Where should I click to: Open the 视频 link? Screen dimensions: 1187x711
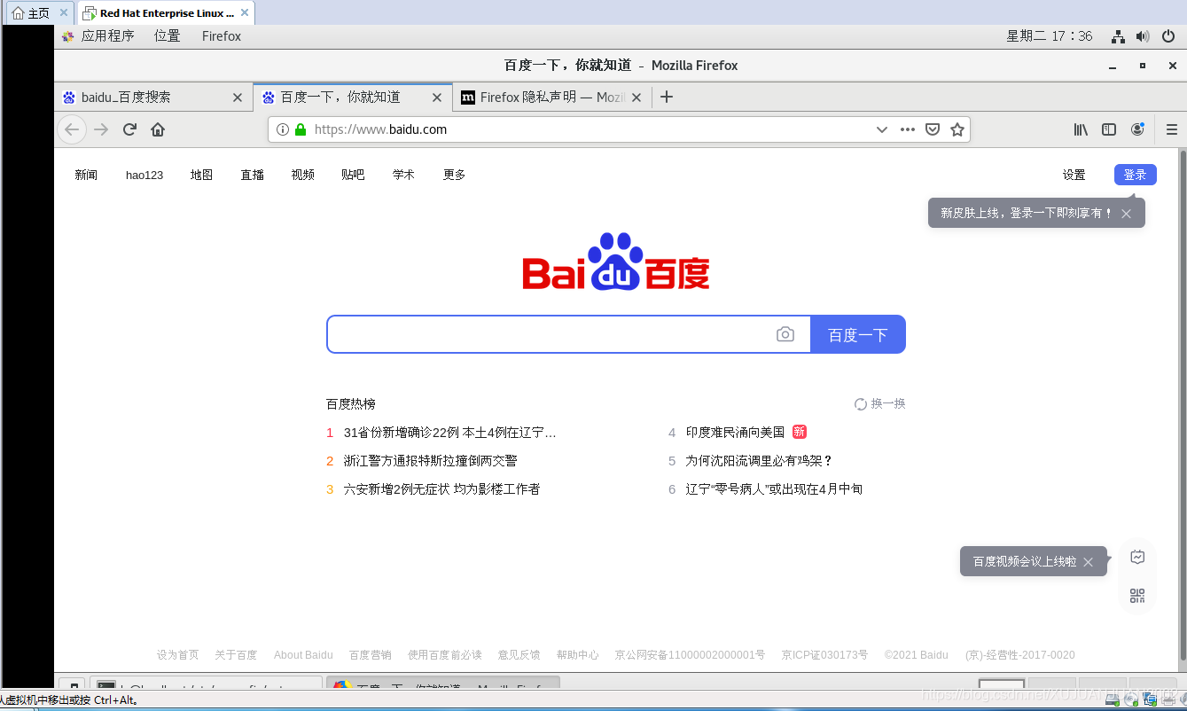(x=303, y=175)
